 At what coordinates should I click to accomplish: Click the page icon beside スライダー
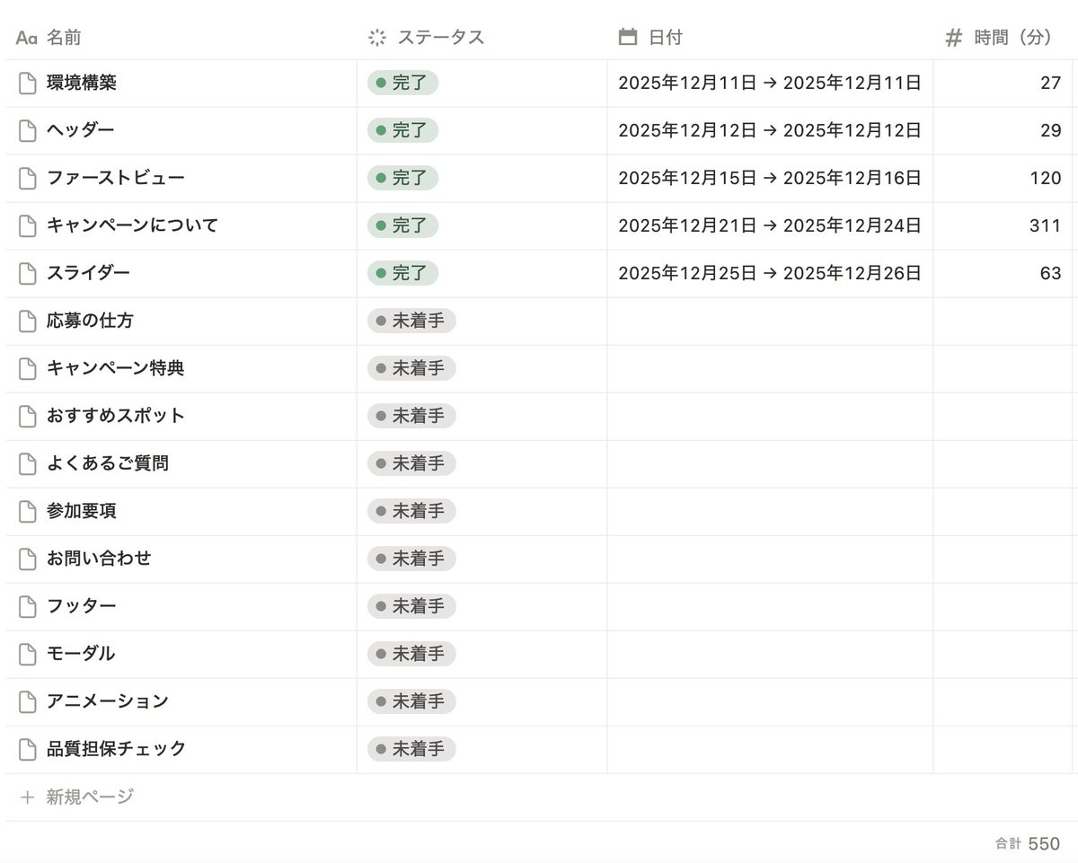(x=26, y=273)
